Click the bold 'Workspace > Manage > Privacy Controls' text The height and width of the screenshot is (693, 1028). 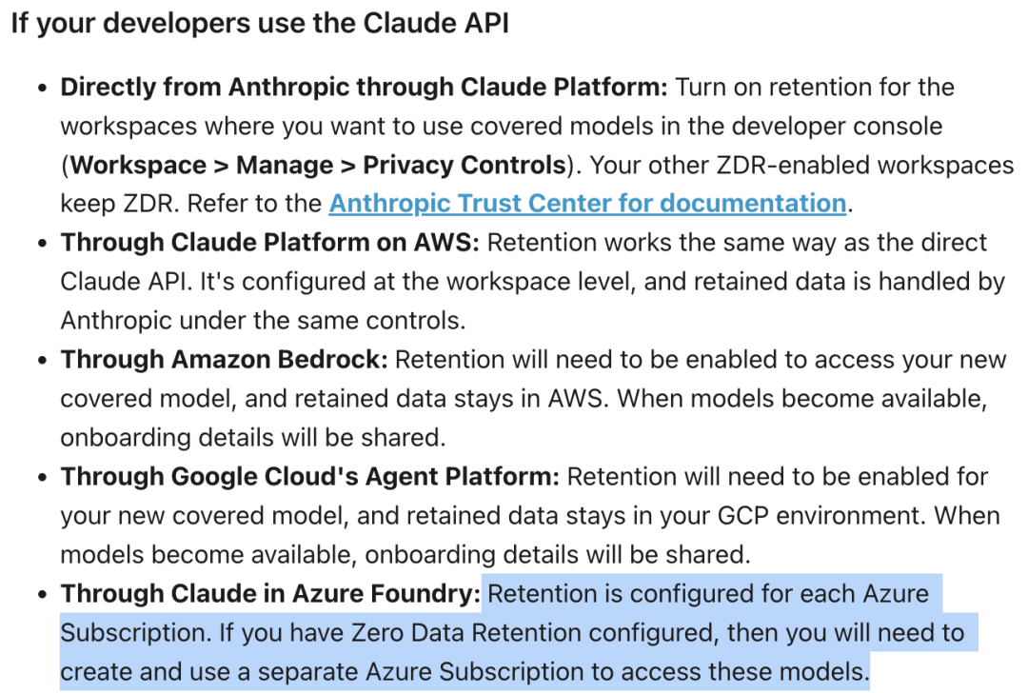click(318, 165)
